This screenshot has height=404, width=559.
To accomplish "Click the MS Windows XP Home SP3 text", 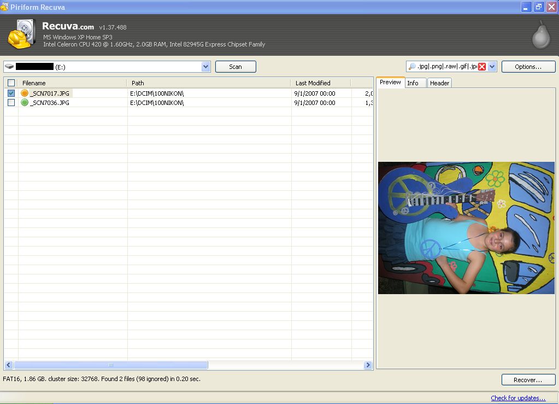I will 78,37.
